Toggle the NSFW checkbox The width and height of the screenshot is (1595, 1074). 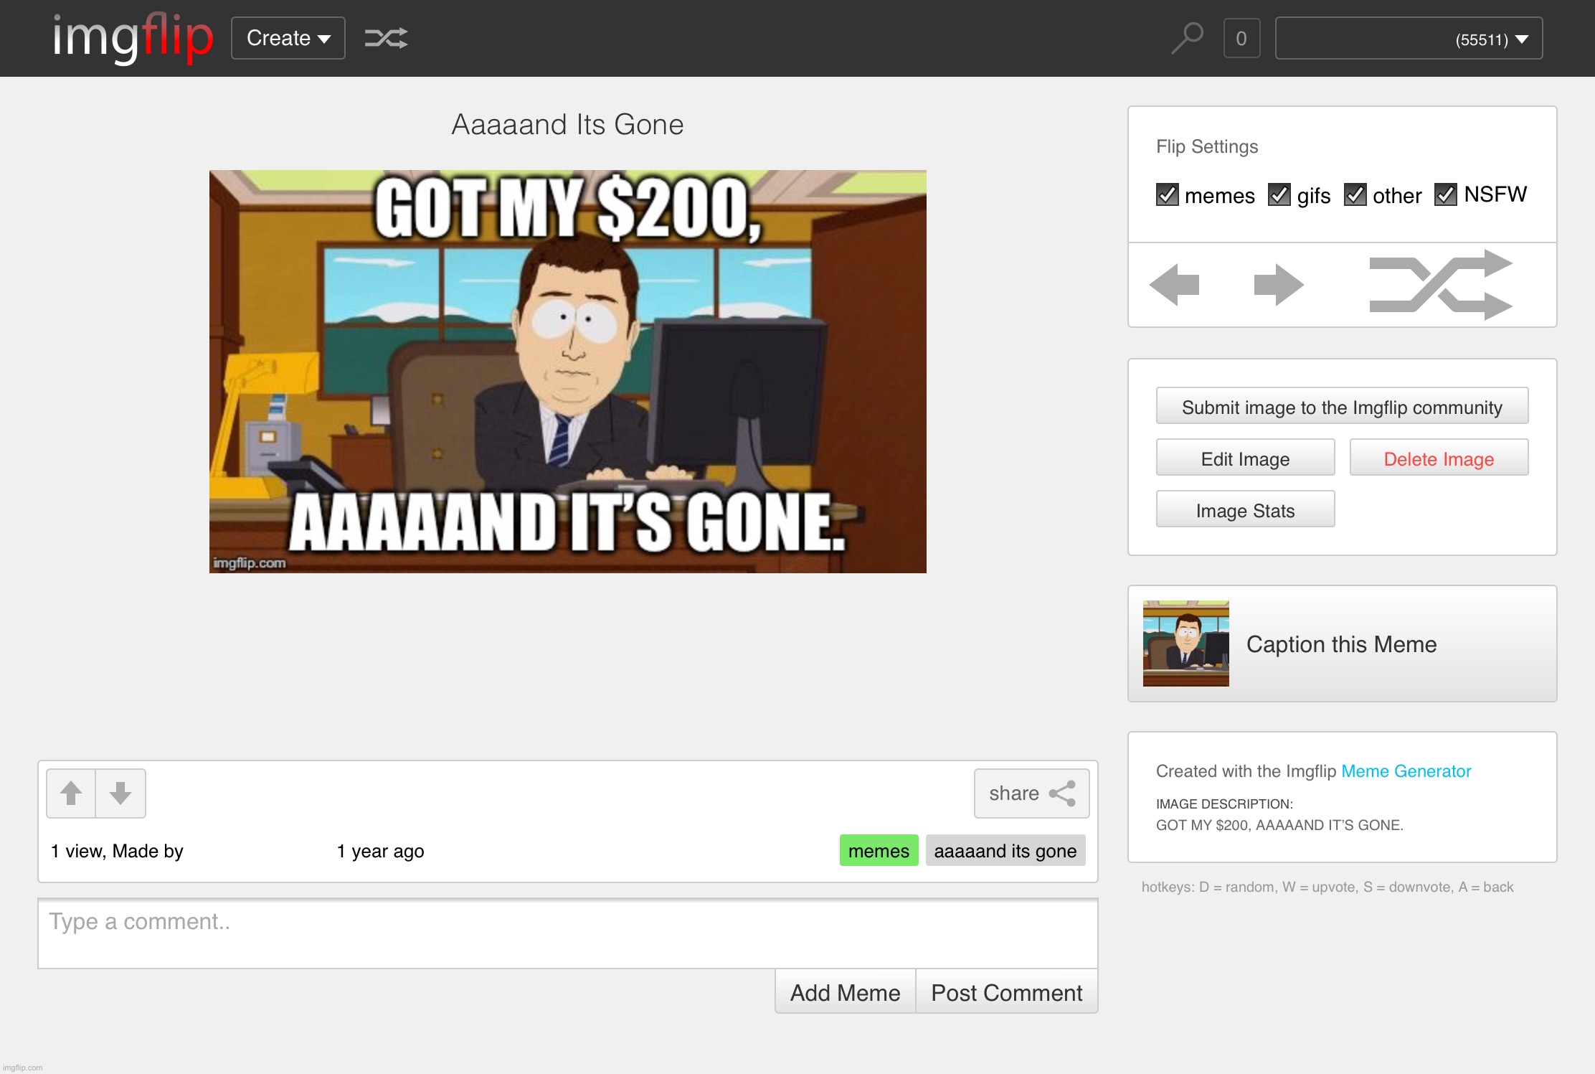[x=1446, y=194]
